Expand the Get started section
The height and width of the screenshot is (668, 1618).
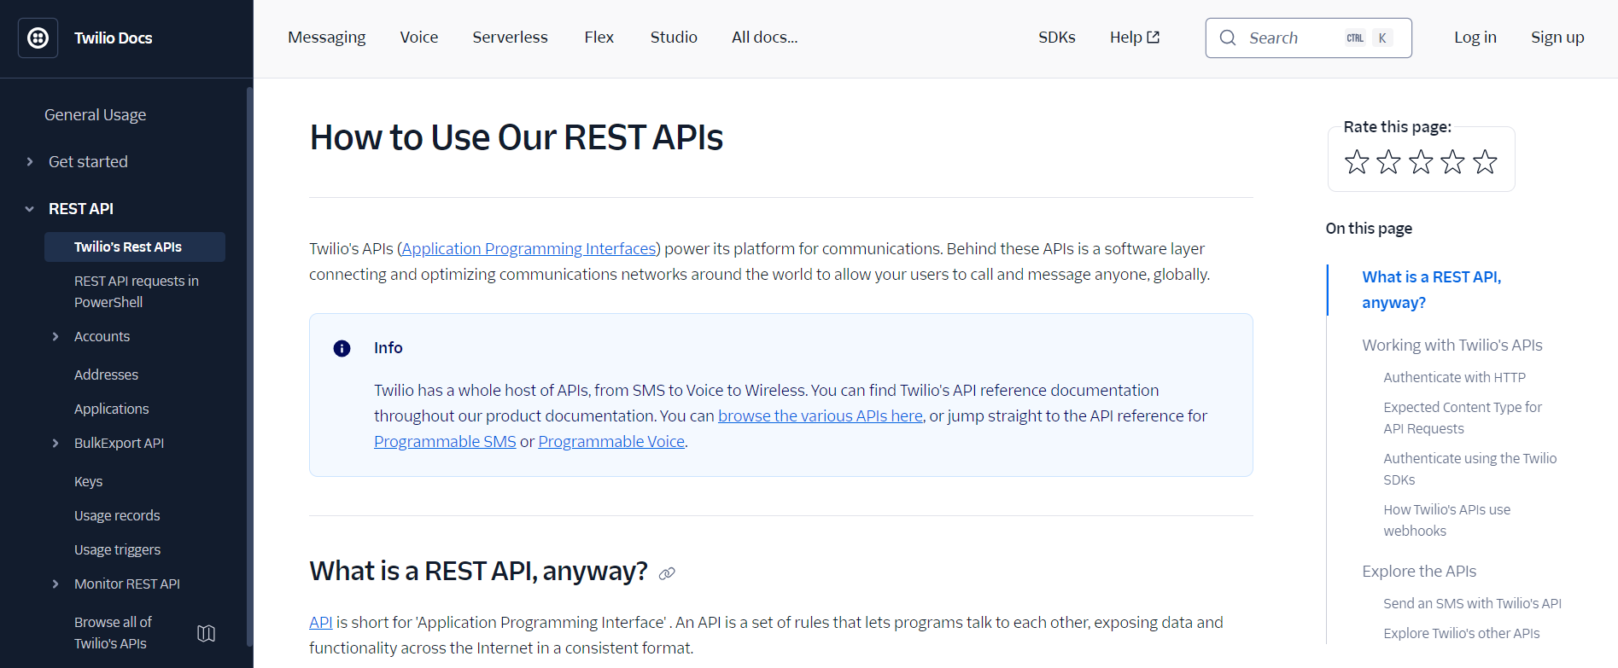(x=30, y=161)
